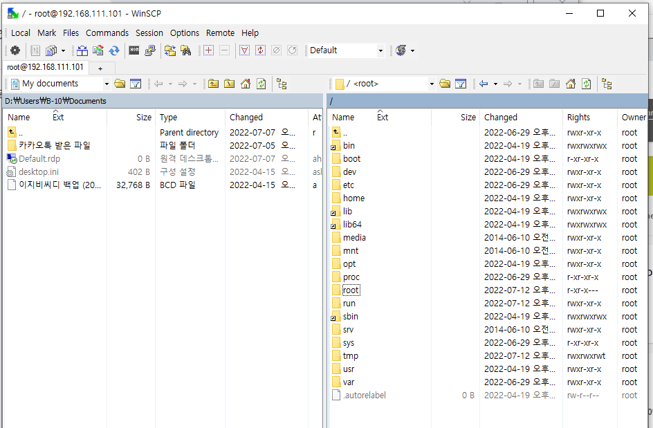Open dropdown arrow beside globe session icon
The image size is (653, 428).
tap(413, 50)
